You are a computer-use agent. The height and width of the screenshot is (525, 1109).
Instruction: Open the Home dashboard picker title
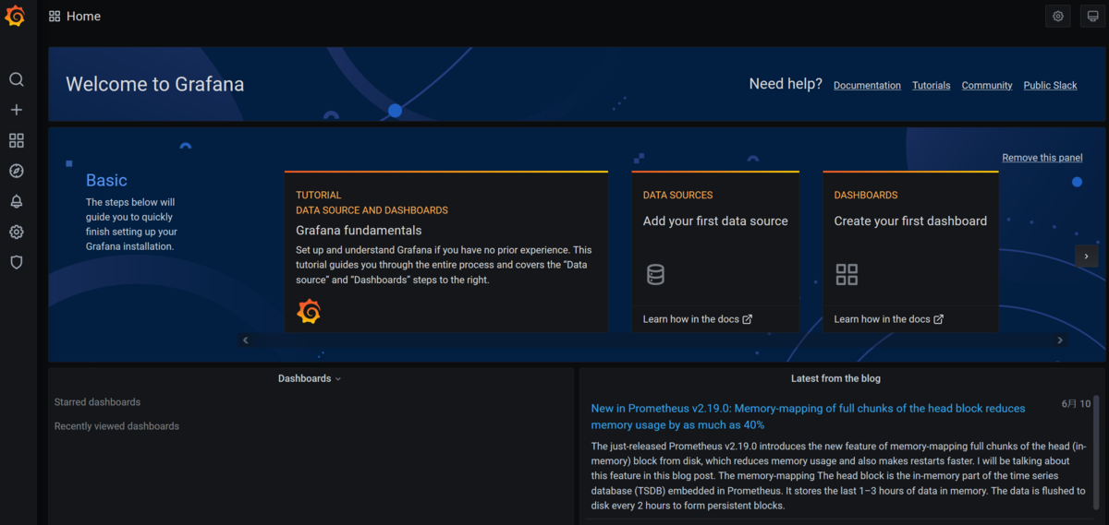coord(83,17)
